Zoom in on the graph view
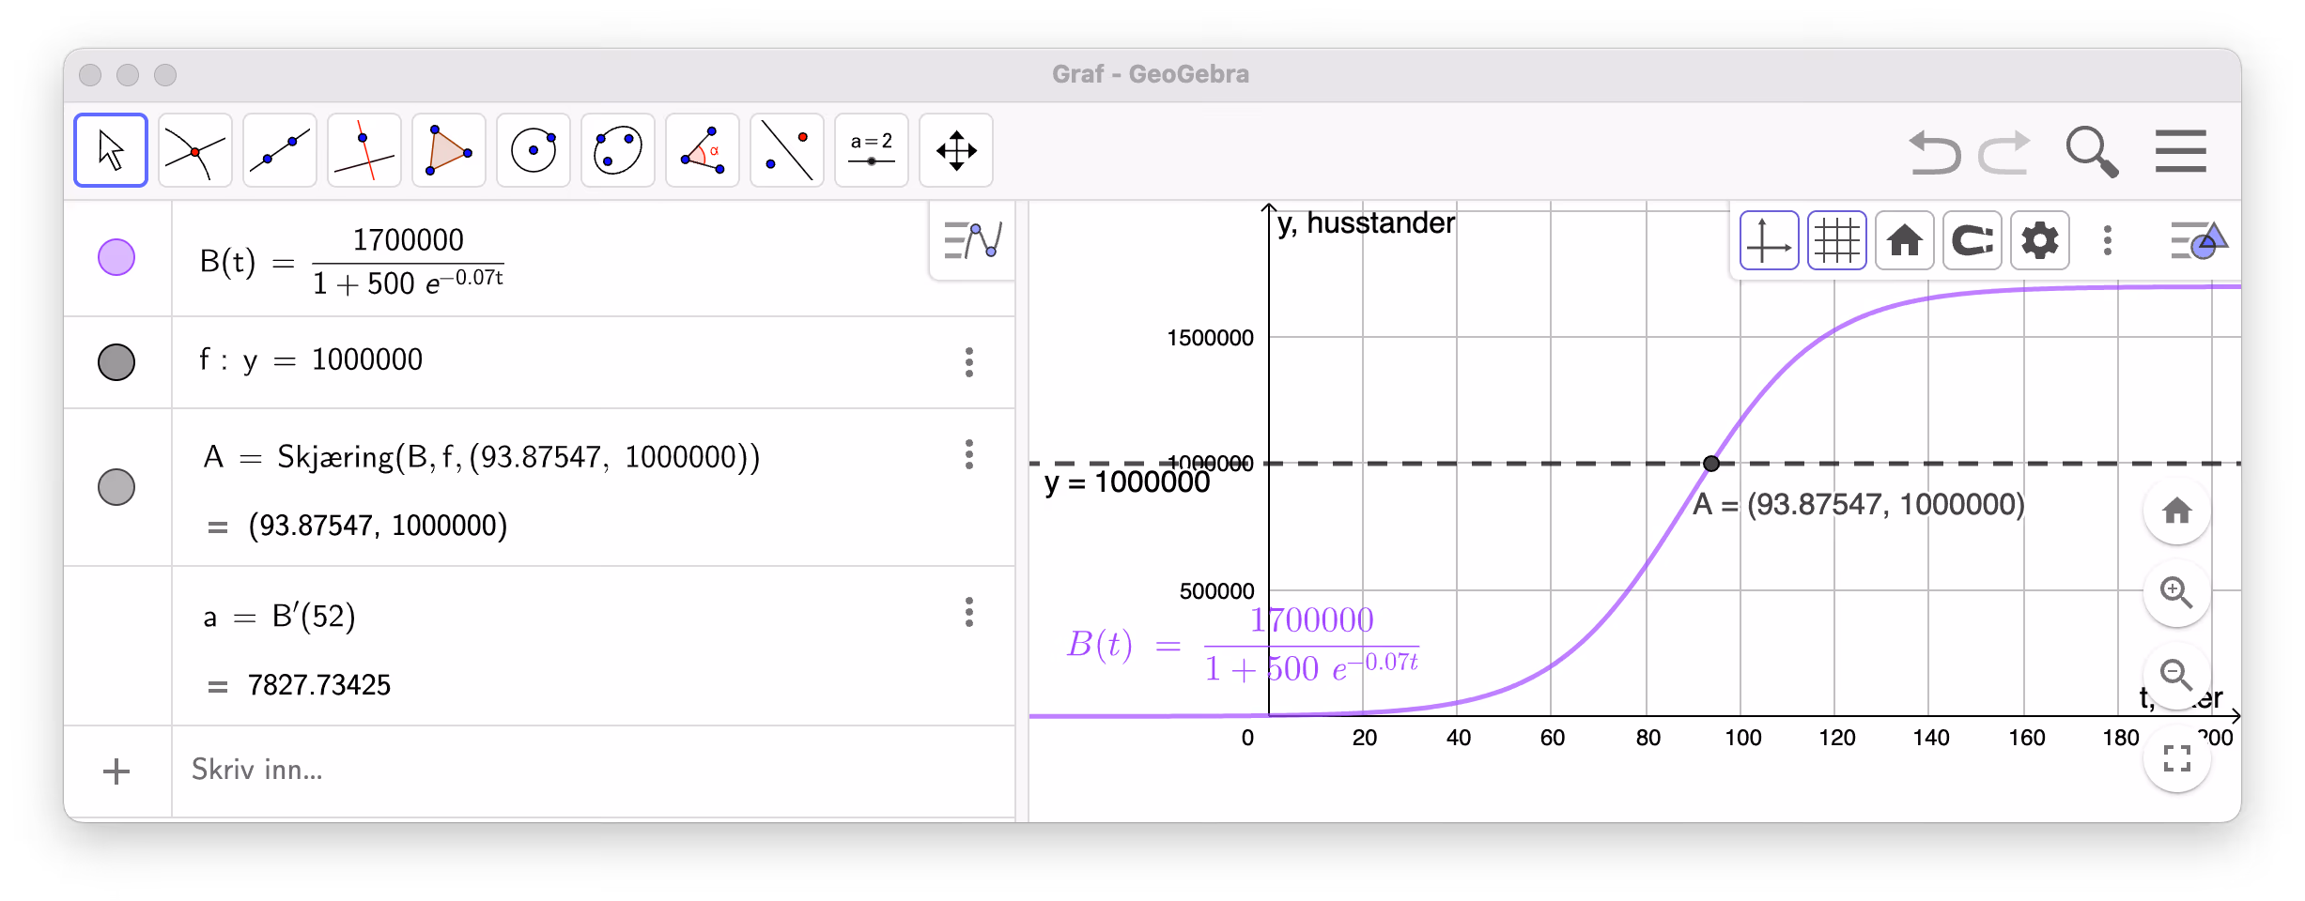 (x=2176, y=592)
